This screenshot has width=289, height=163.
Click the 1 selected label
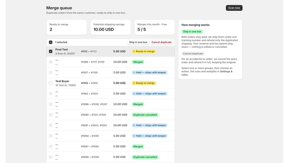(61, 42)
